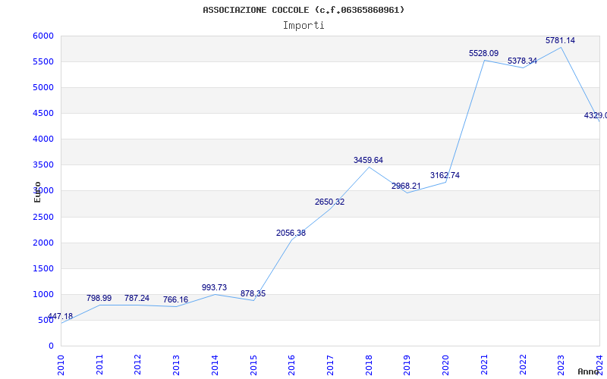Click the x-axis year 2019
The image size is (607, 379).
point(407,365)
